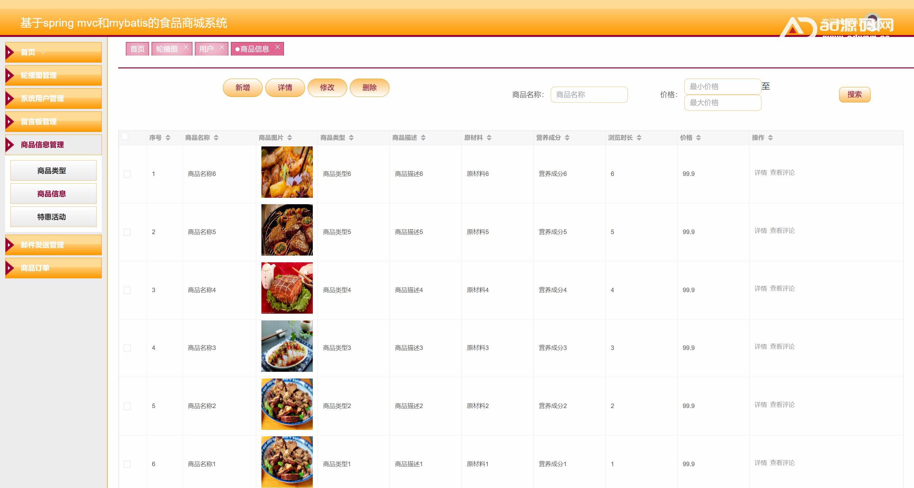Click the 浏览时长 column sort arrows
The width and height of the screenshot is (914, 488).
[x=639, y=138]
